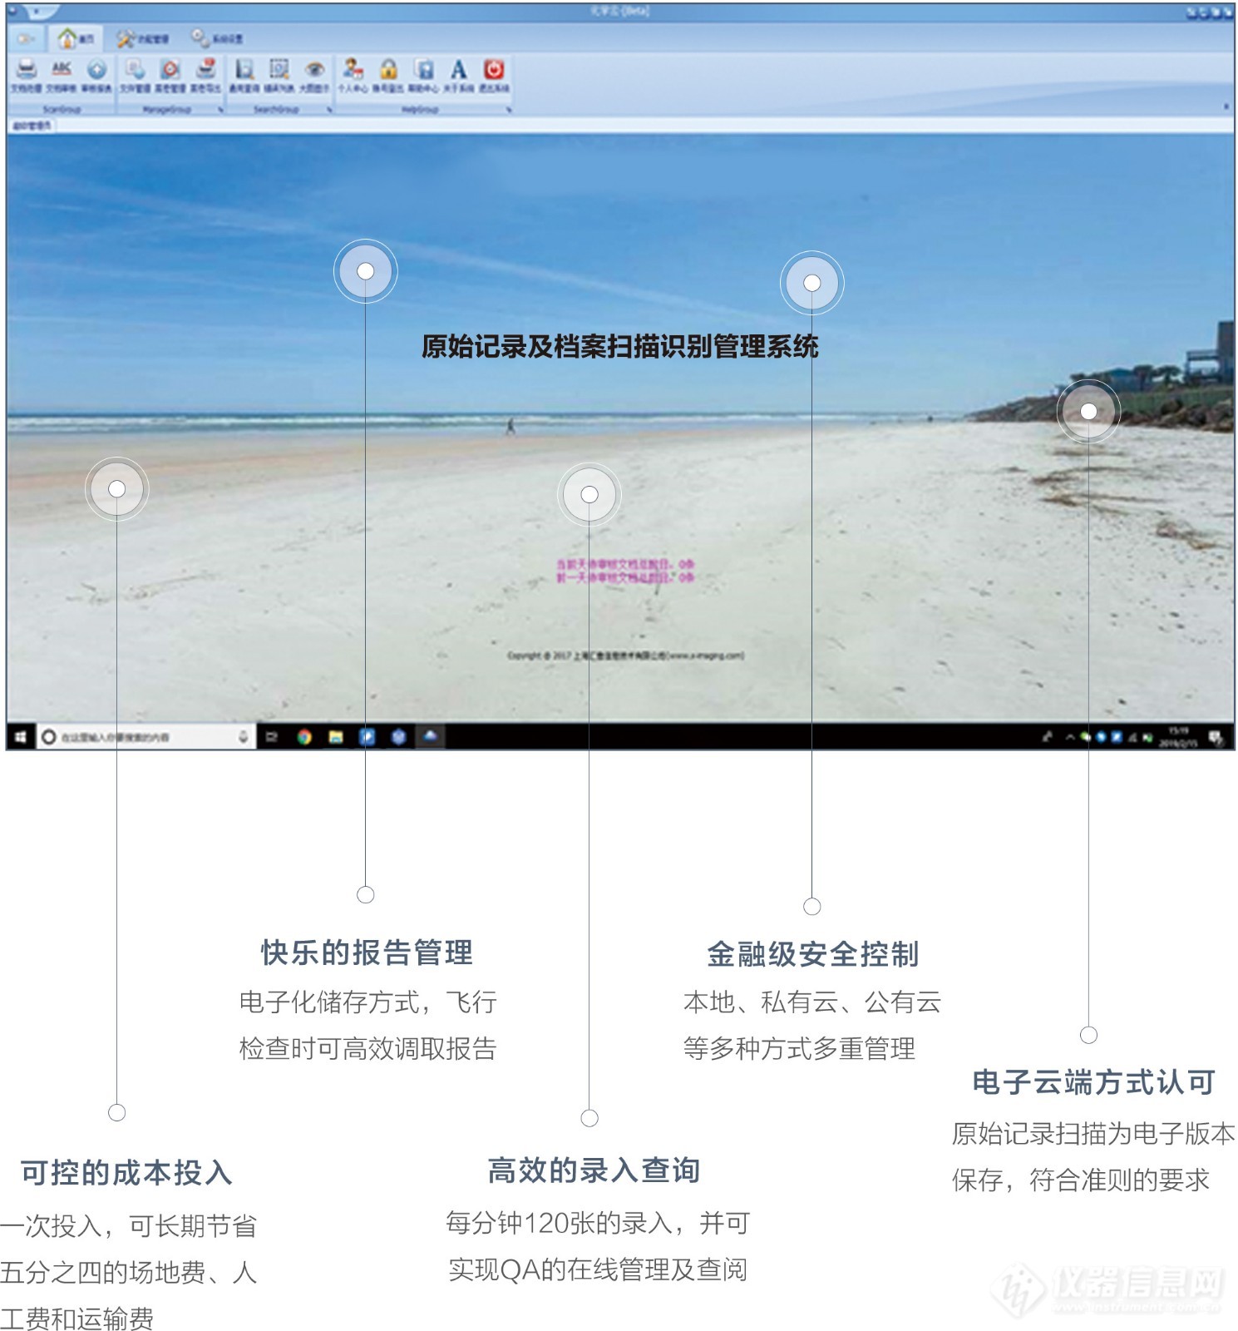This screenshot has height=1331, width=1238.
Task: Expand the ManageGroup dialog launcher arrow
Action: tap(220, 110)
